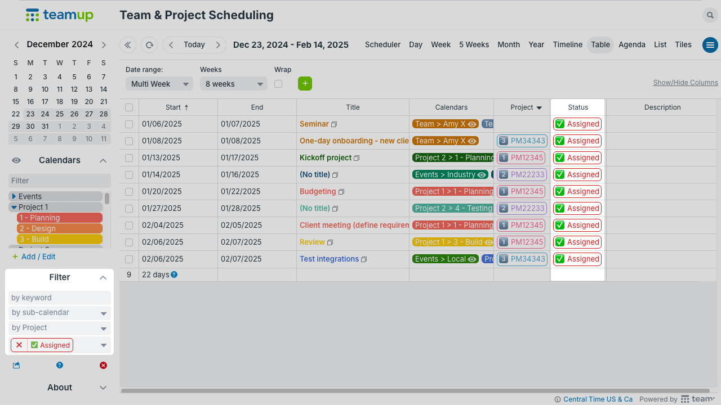
Task: Click the double-arrow collapse sidebar icon
Action: [x=128, y=45]
